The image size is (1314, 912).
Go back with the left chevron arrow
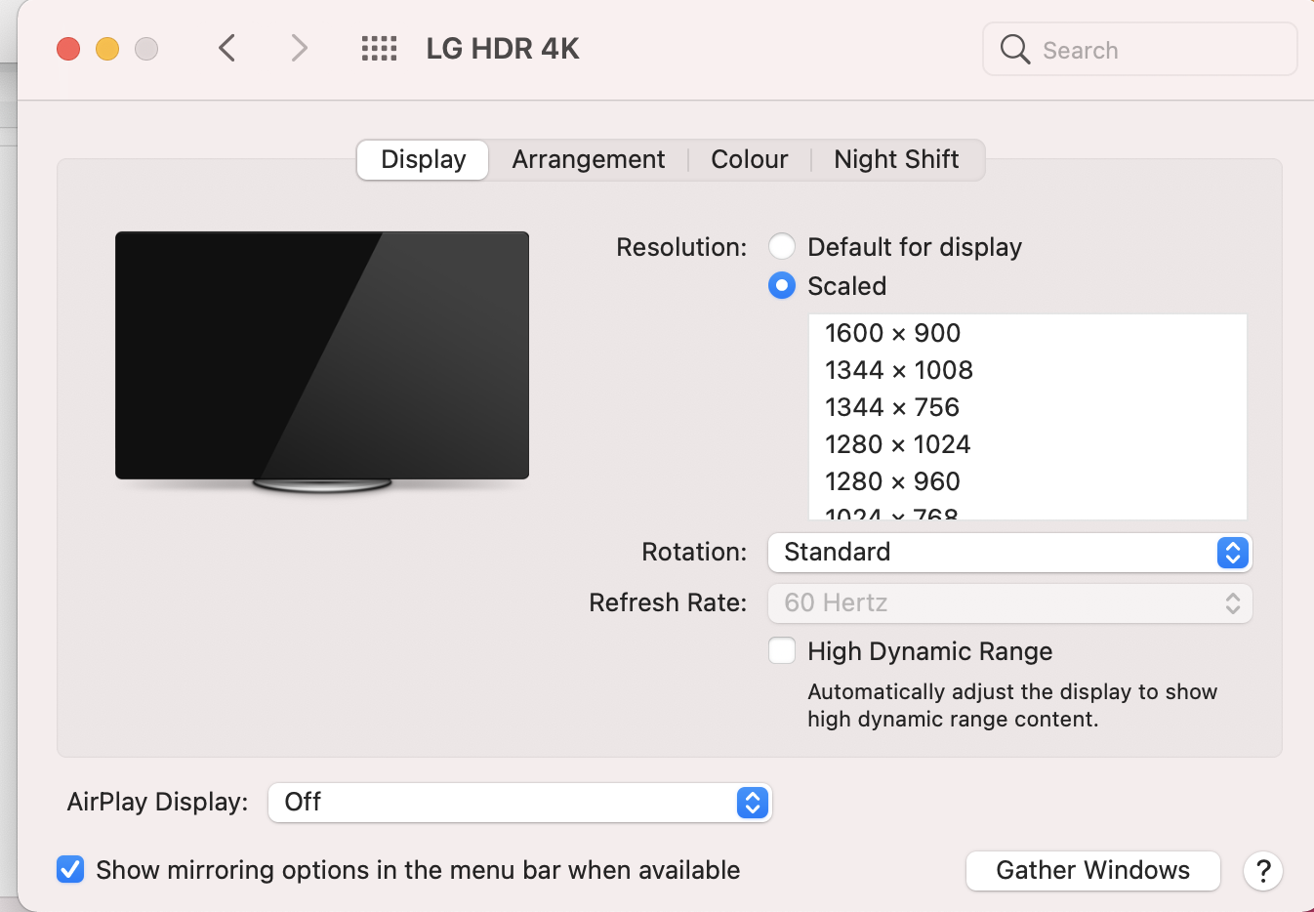(x=226, y=48)
